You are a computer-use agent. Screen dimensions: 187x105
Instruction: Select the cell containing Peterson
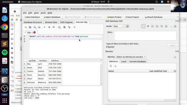[x=32, y=82]
